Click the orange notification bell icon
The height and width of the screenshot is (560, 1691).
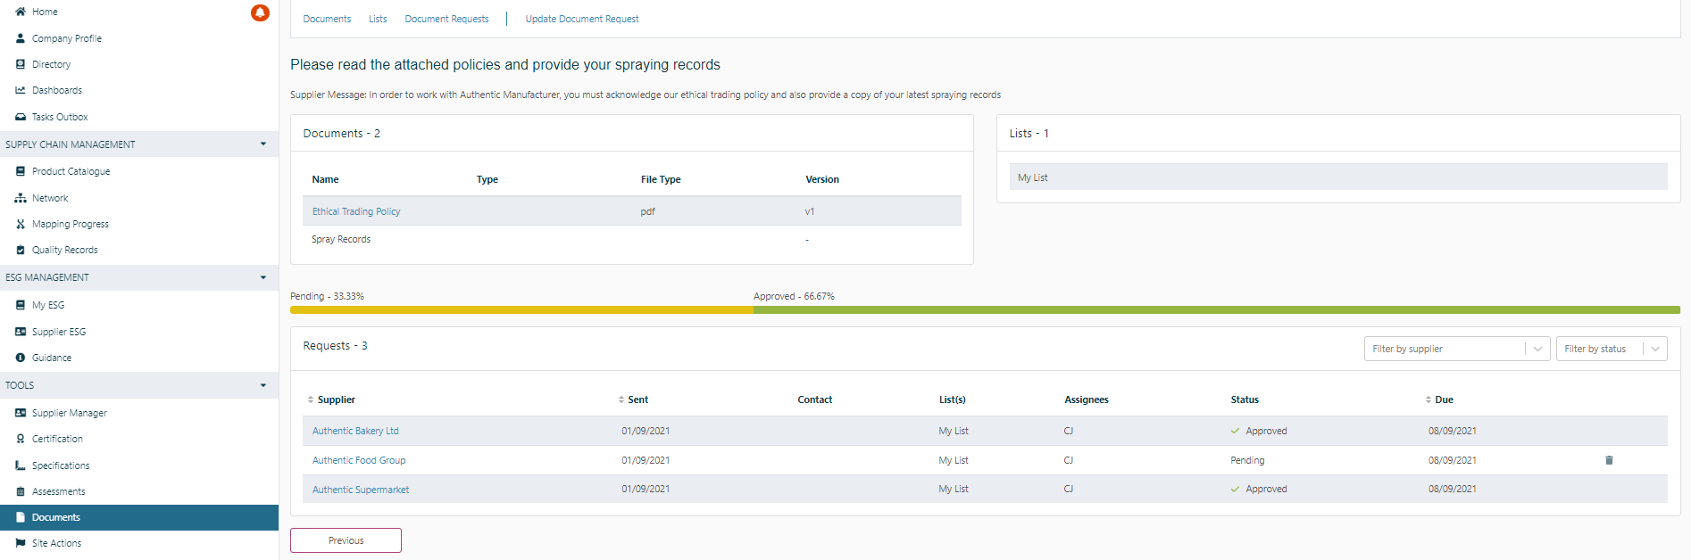(260, 12)
